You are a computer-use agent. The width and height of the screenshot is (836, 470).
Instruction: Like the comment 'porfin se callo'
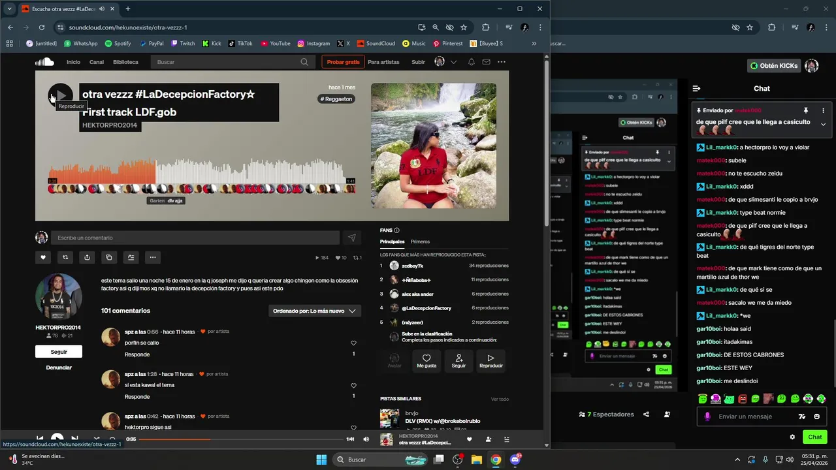(353, 343)
